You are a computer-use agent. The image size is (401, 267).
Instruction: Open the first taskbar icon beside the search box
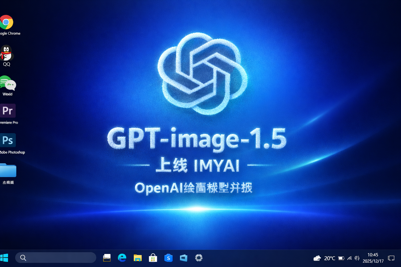(x=107, y=258)
